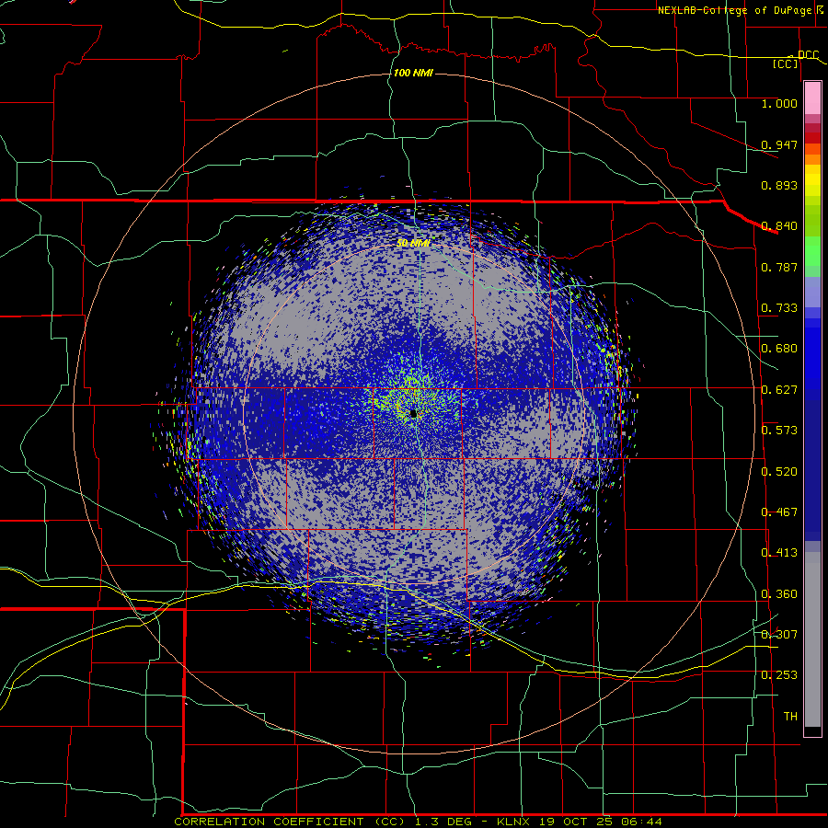Click the 0.520 scale value

779,472
